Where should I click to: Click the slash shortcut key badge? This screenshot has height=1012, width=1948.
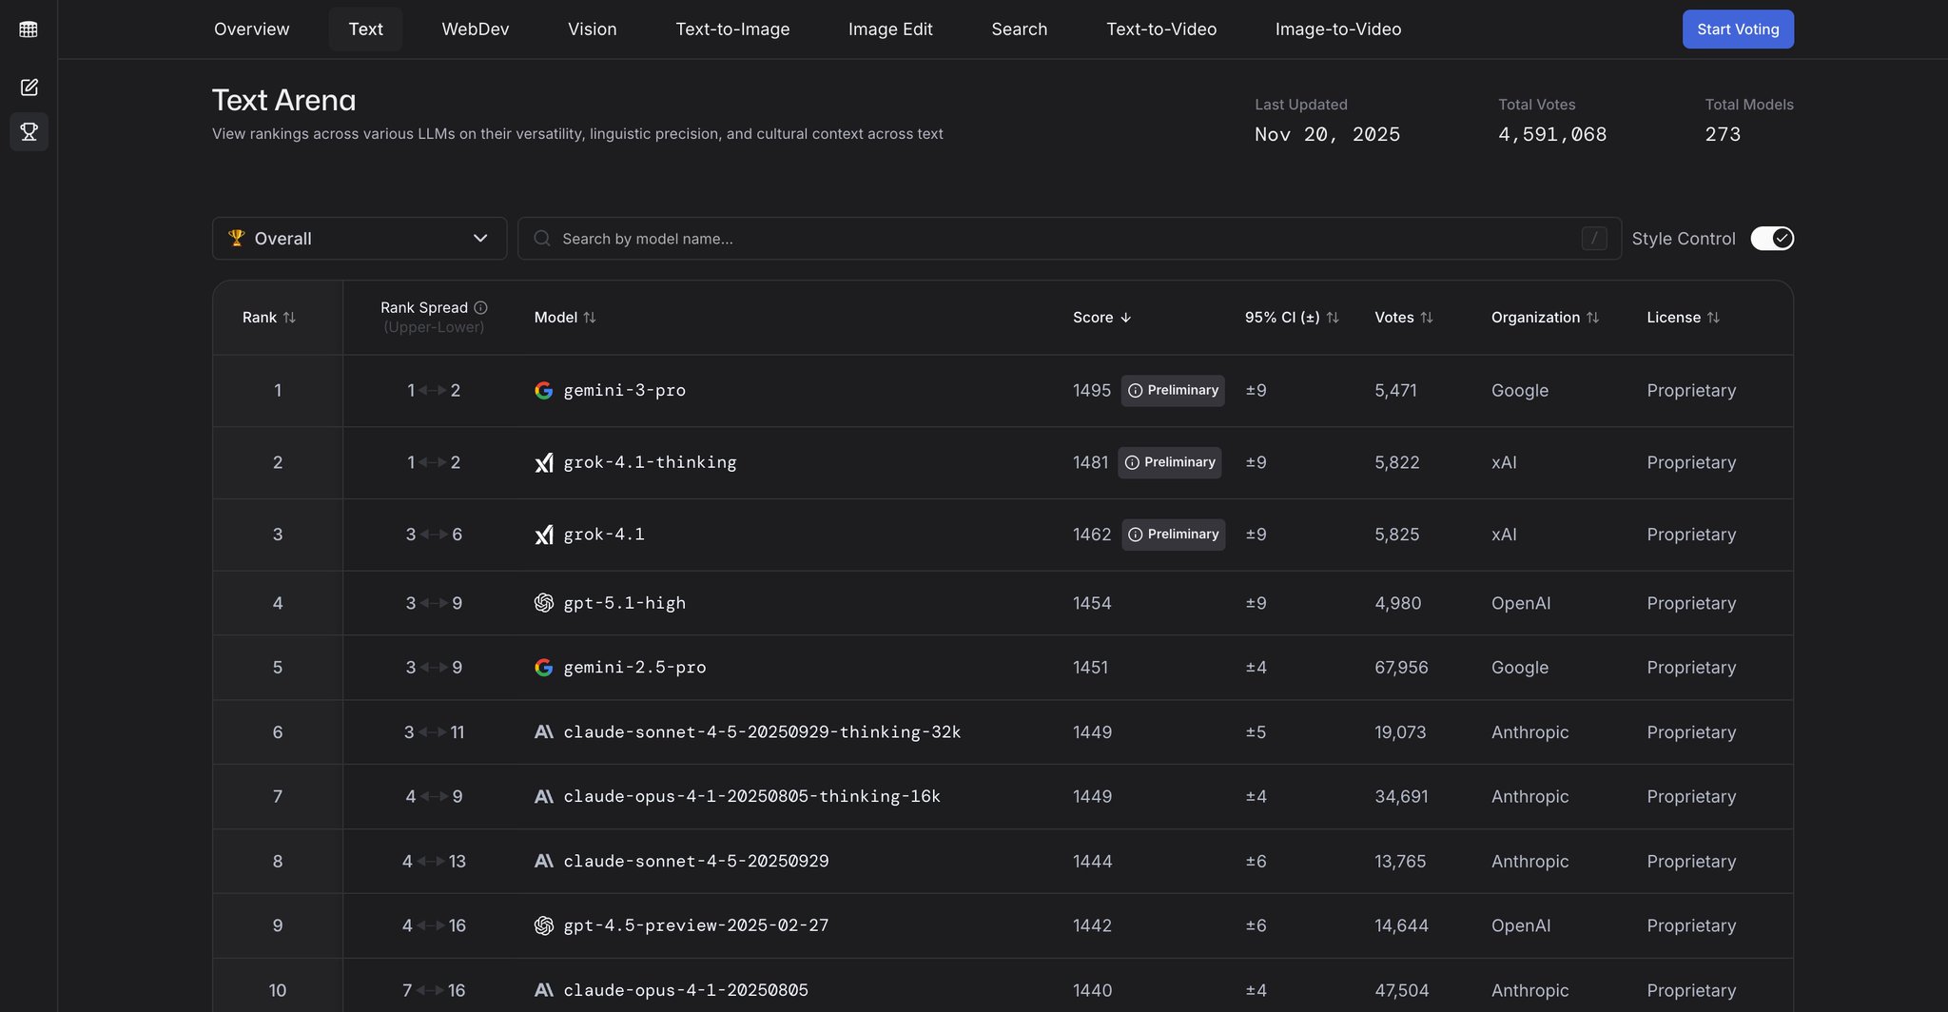pos(1594,239)
